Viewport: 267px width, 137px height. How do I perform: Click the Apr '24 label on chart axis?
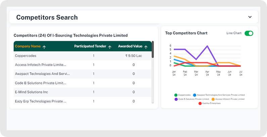pos(207,73)
